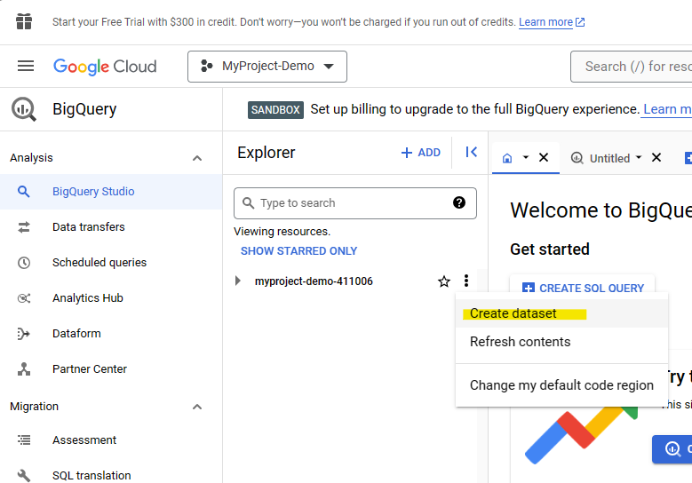The image size is (692, 483).
Task: Click the ADD button in Explorer
Action: pos(421,153)
